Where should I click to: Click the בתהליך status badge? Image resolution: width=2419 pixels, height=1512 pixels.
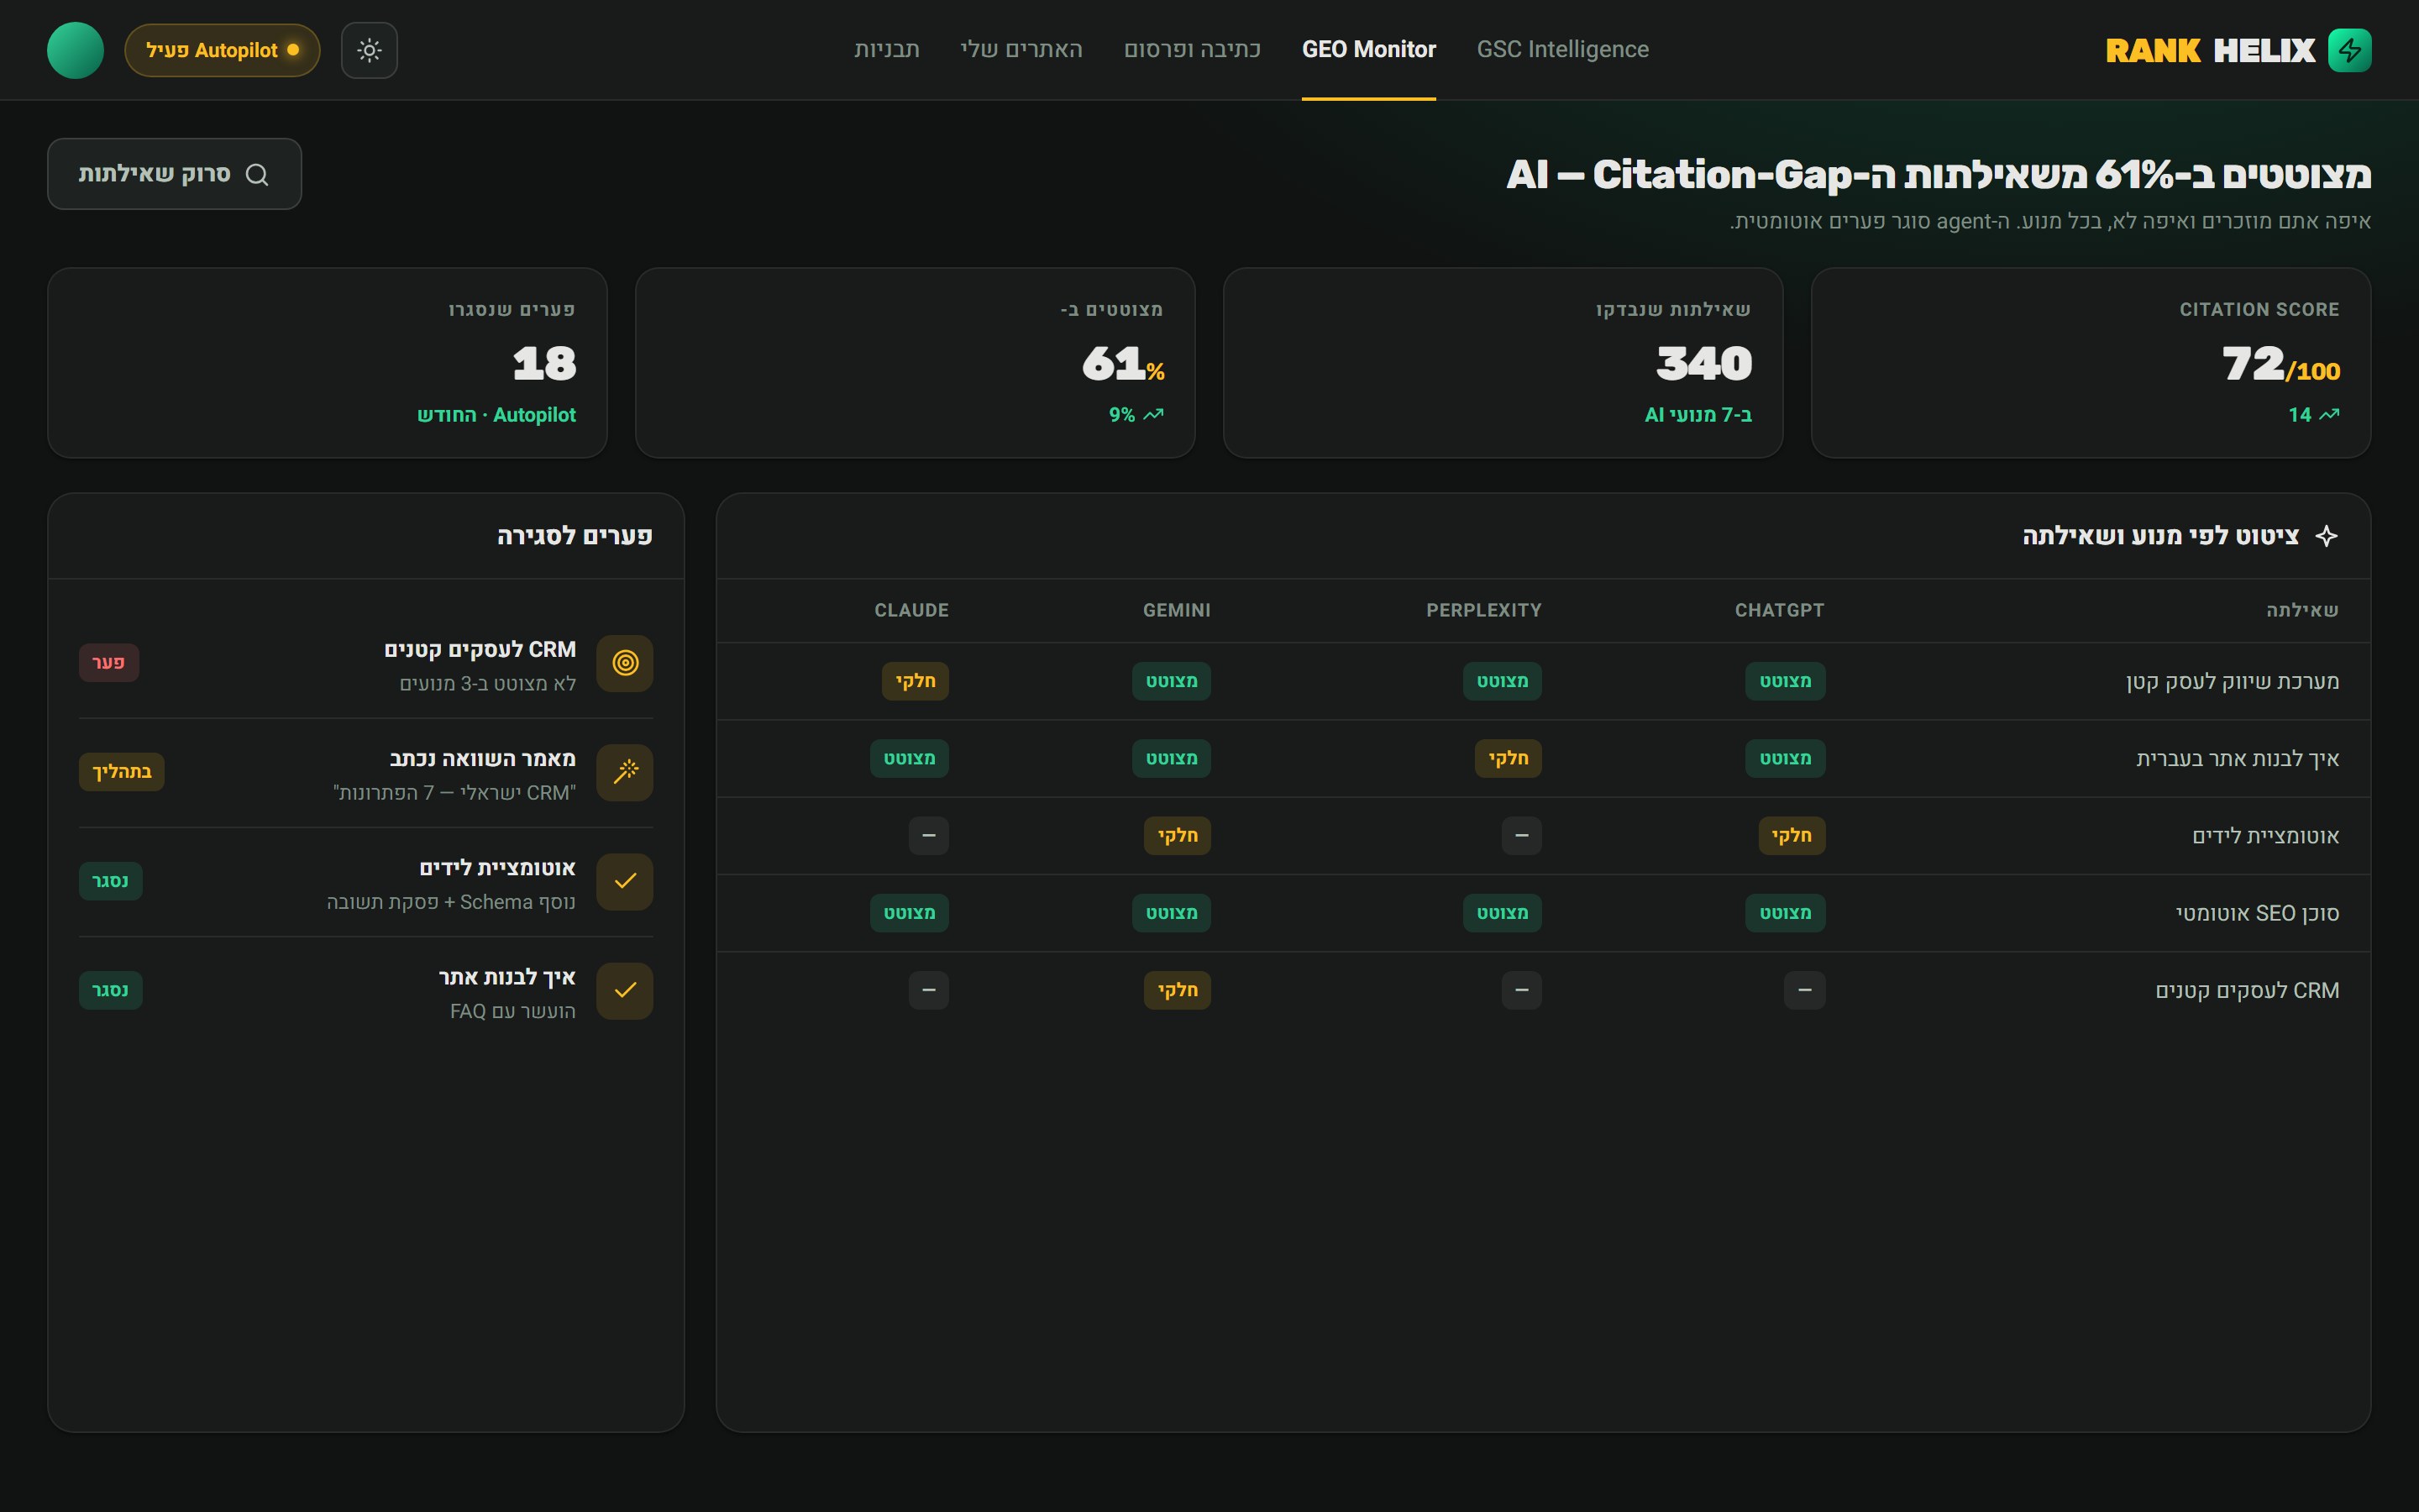122,772
